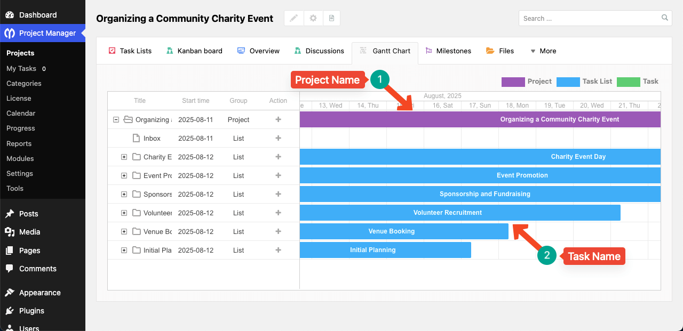Viewport: 683px width, 331px height.
Task: Click the 18, Mon date header
Action: [517, 106]
